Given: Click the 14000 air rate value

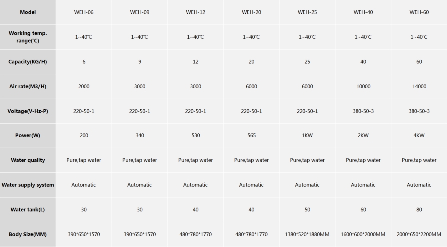Looking at the screenshot, I should [x=419, y=86].
